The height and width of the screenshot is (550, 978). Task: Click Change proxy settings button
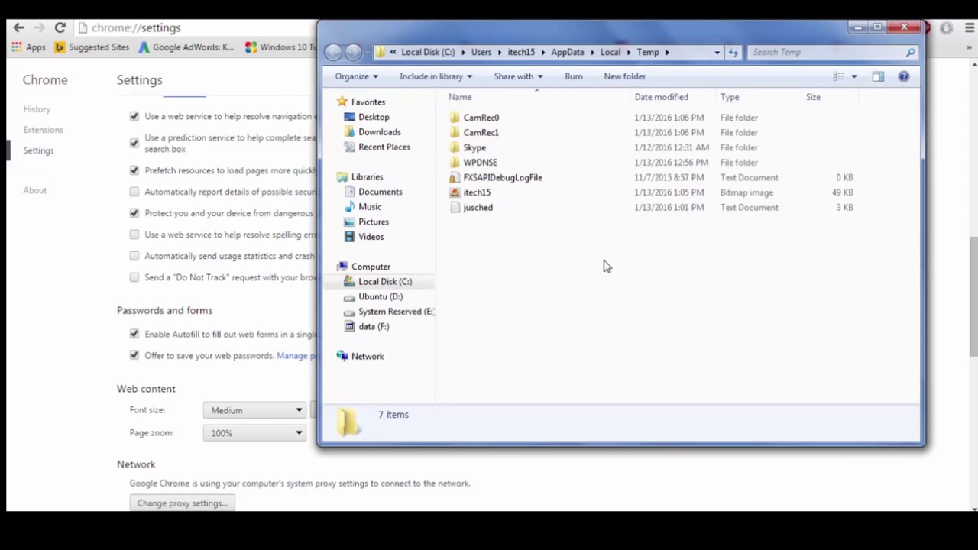pos(182,503)
